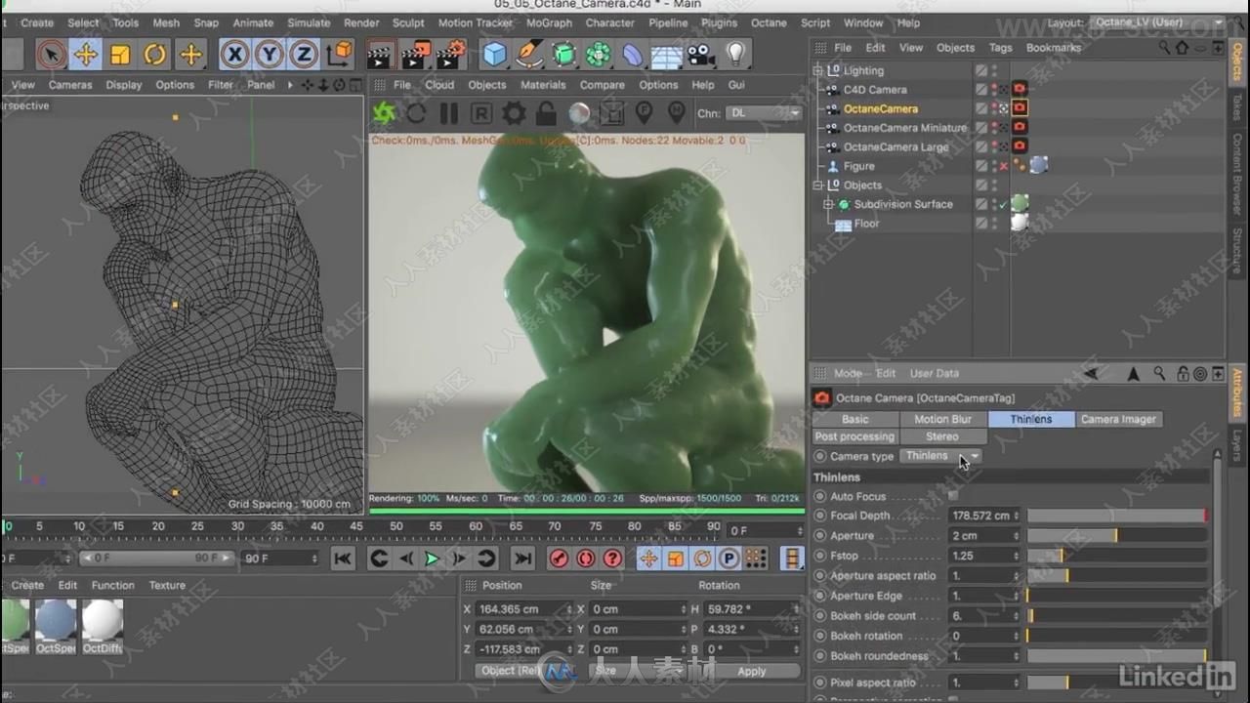Screen dimensions: 1250x703
Task: Activate the Move tool in top toolbar
Action: (x=86, y=55)
